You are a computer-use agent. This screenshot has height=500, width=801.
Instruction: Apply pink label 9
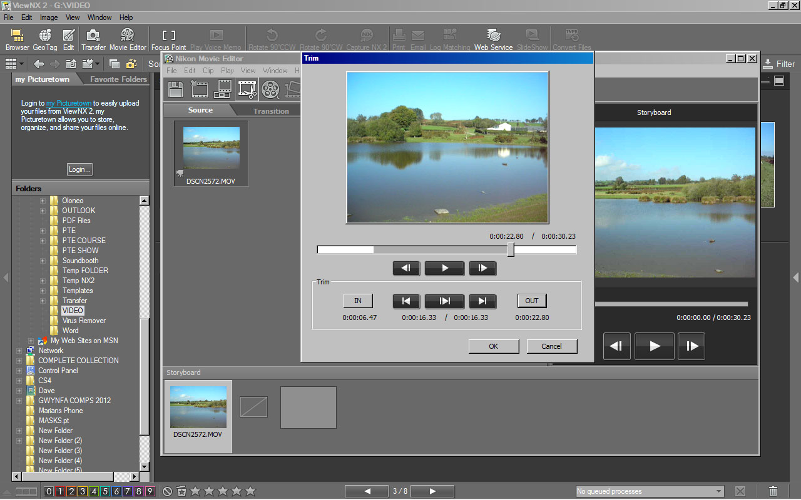150,491
